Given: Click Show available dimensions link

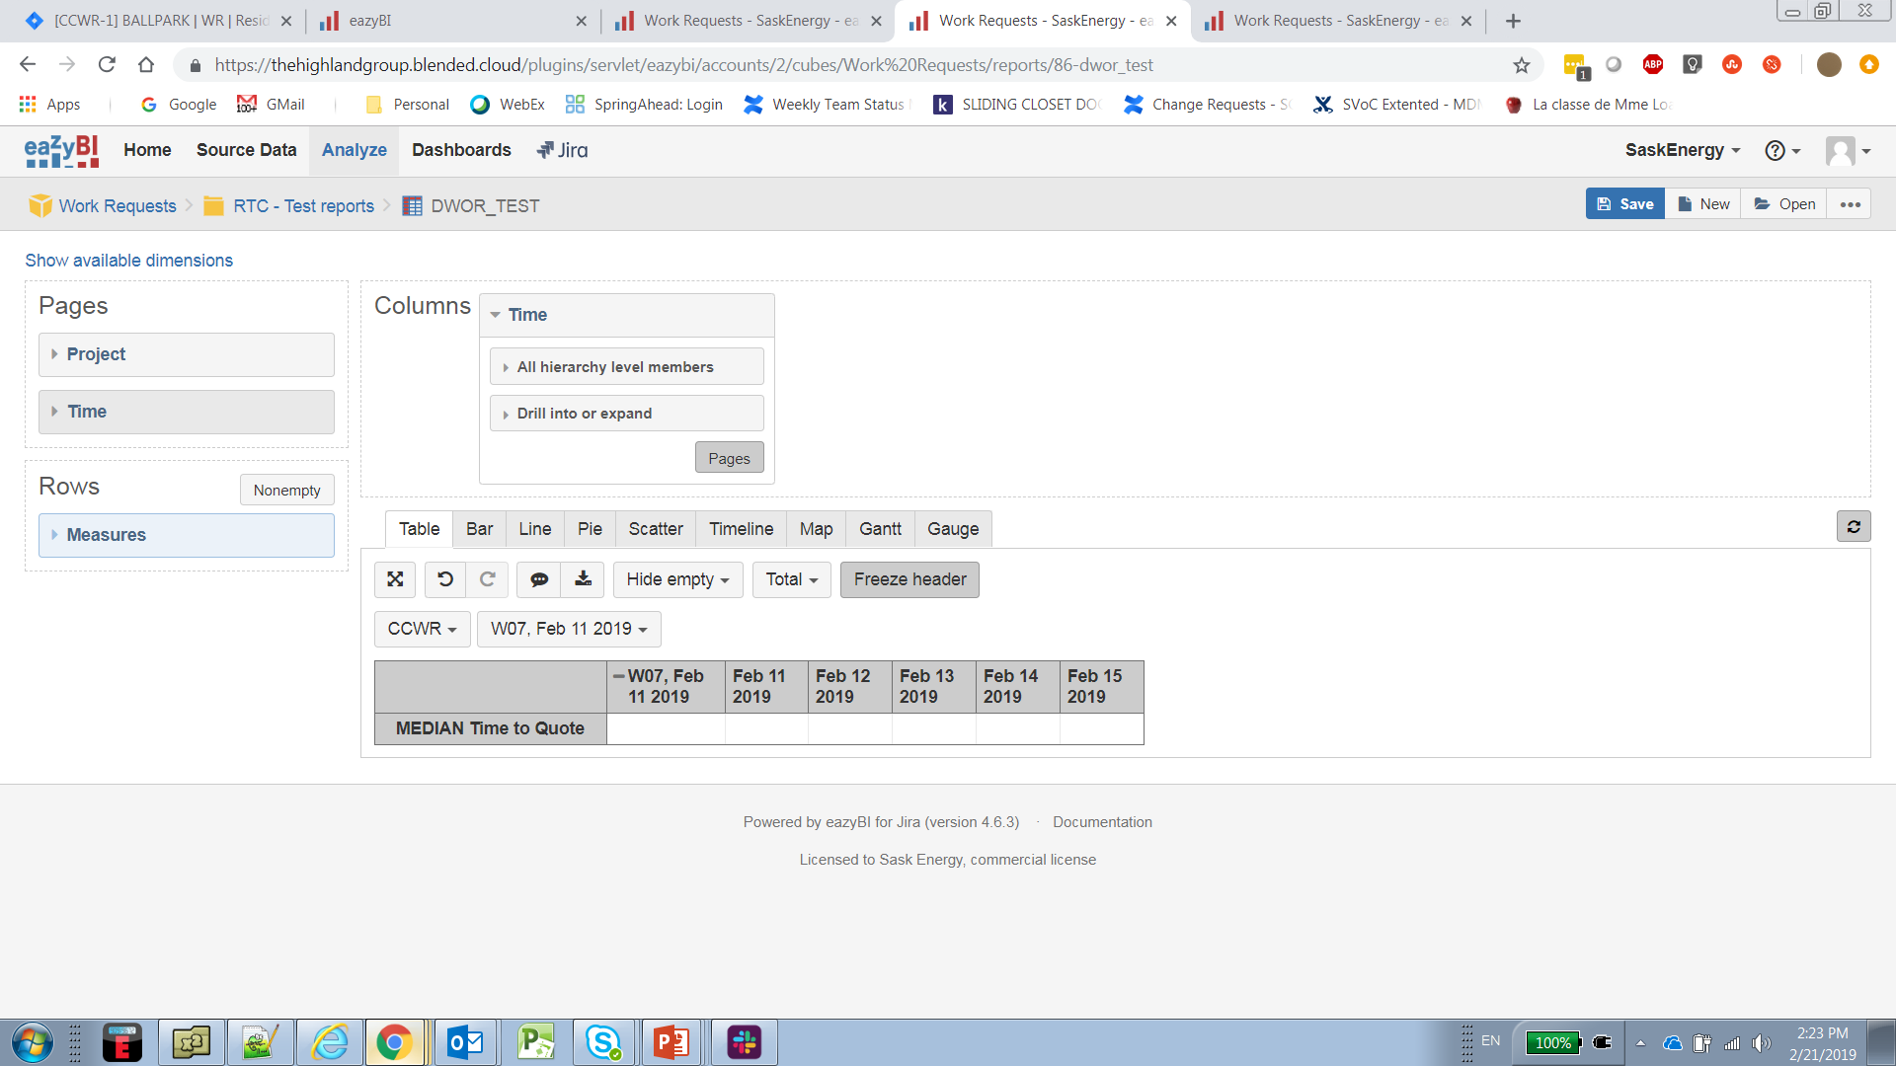Looking at the screenshot, I should point(129,261).
